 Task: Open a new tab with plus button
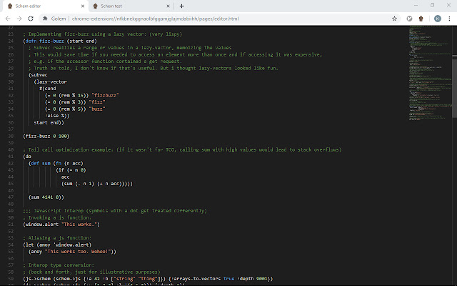point(181,6)
